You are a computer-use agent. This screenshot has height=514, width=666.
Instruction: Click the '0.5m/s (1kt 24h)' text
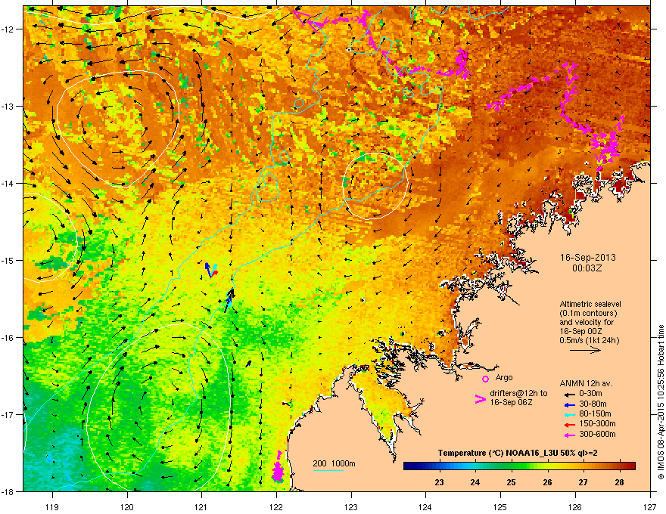589,340
